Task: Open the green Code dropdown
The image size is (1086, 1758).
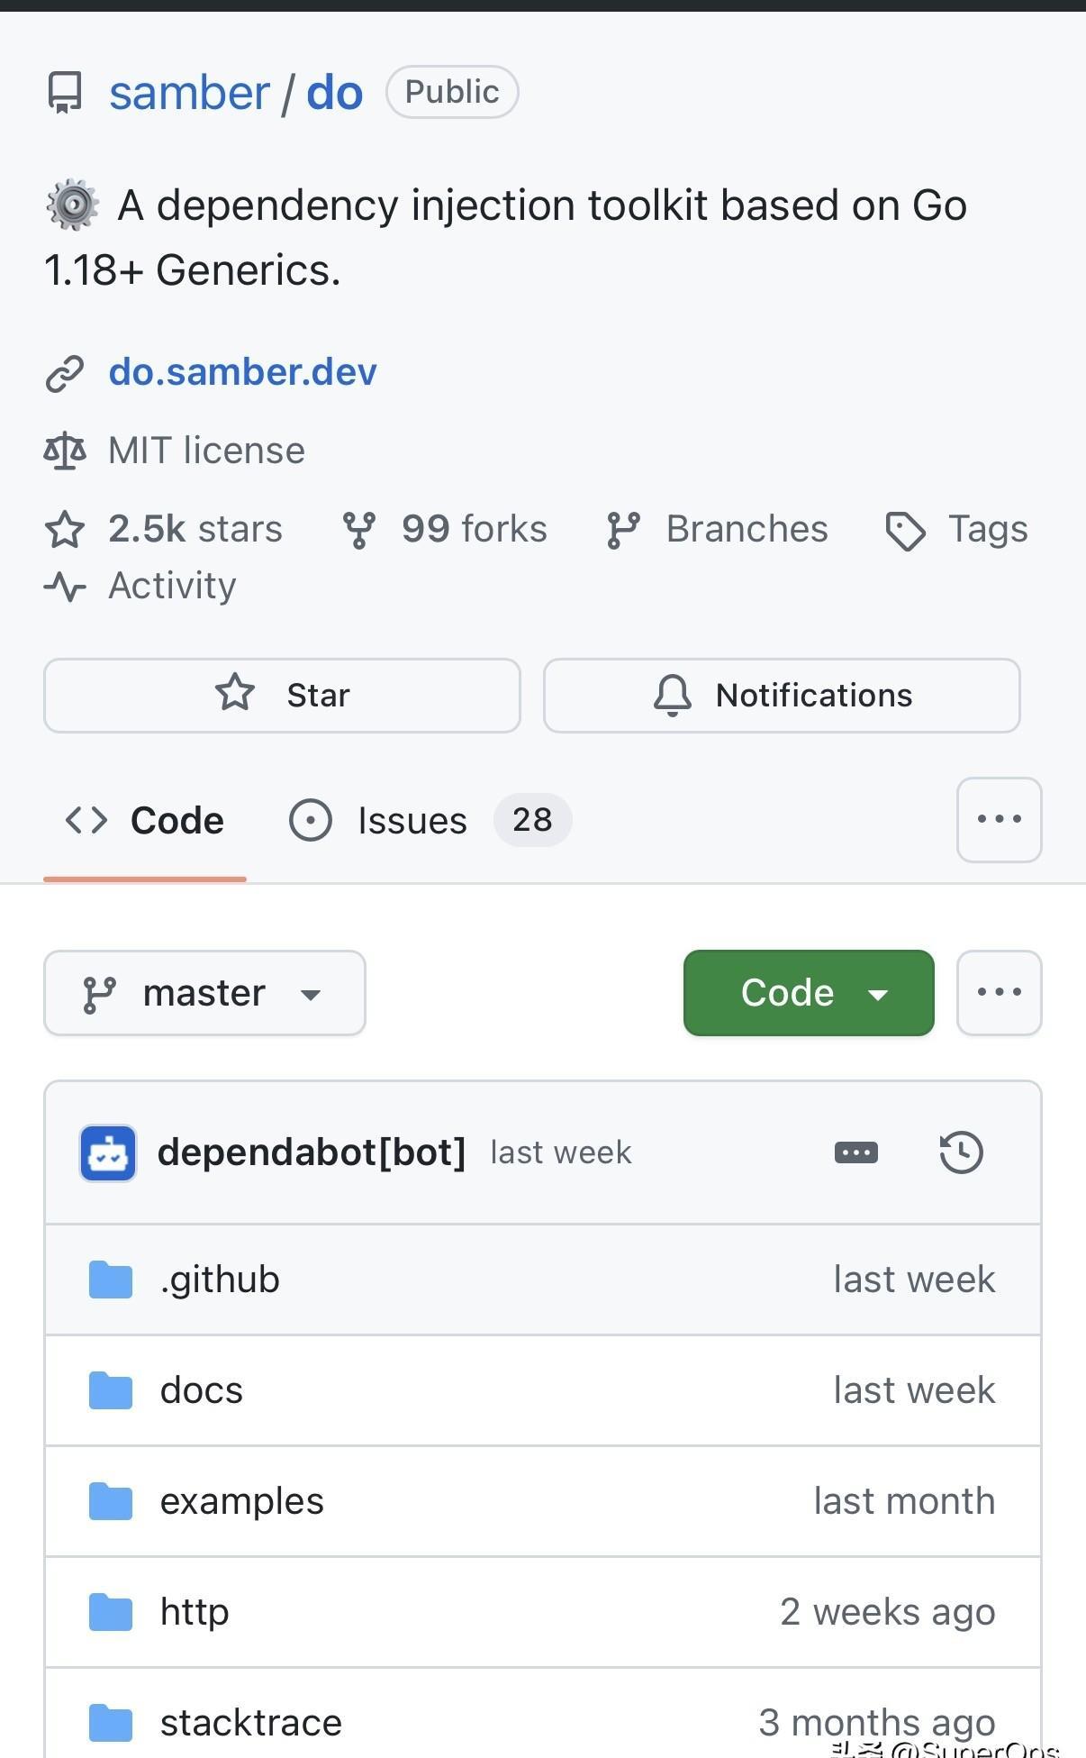Action: click(x=808, y=993)
